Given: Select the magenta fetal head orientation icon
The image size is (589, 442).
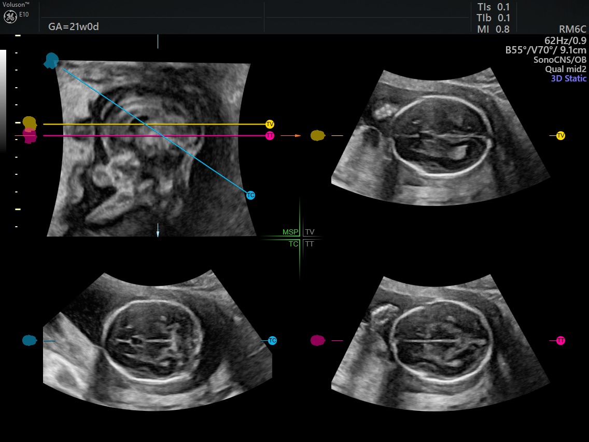Looking at the screenshot, I should pos(29,137).
